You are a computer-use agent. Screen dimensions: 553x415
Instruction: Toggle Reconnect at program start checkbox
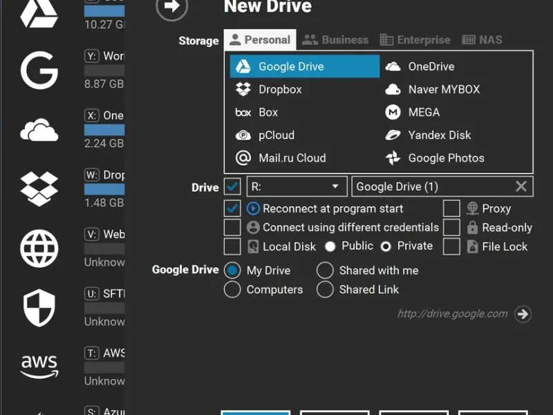(x=232, y=209)
